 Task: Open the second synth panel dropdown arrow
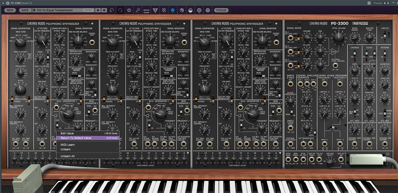[x=184, y=24]
